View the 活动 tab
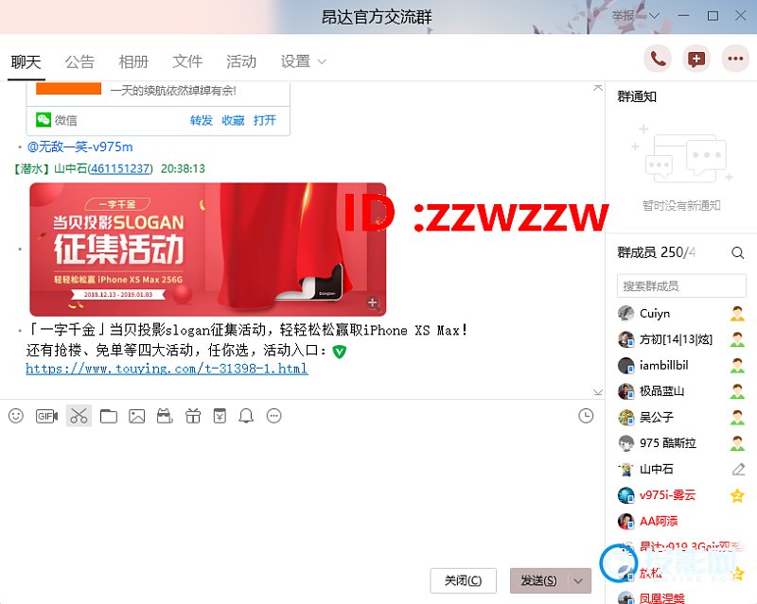Screen dimensions: 757x604 point(241,61)
